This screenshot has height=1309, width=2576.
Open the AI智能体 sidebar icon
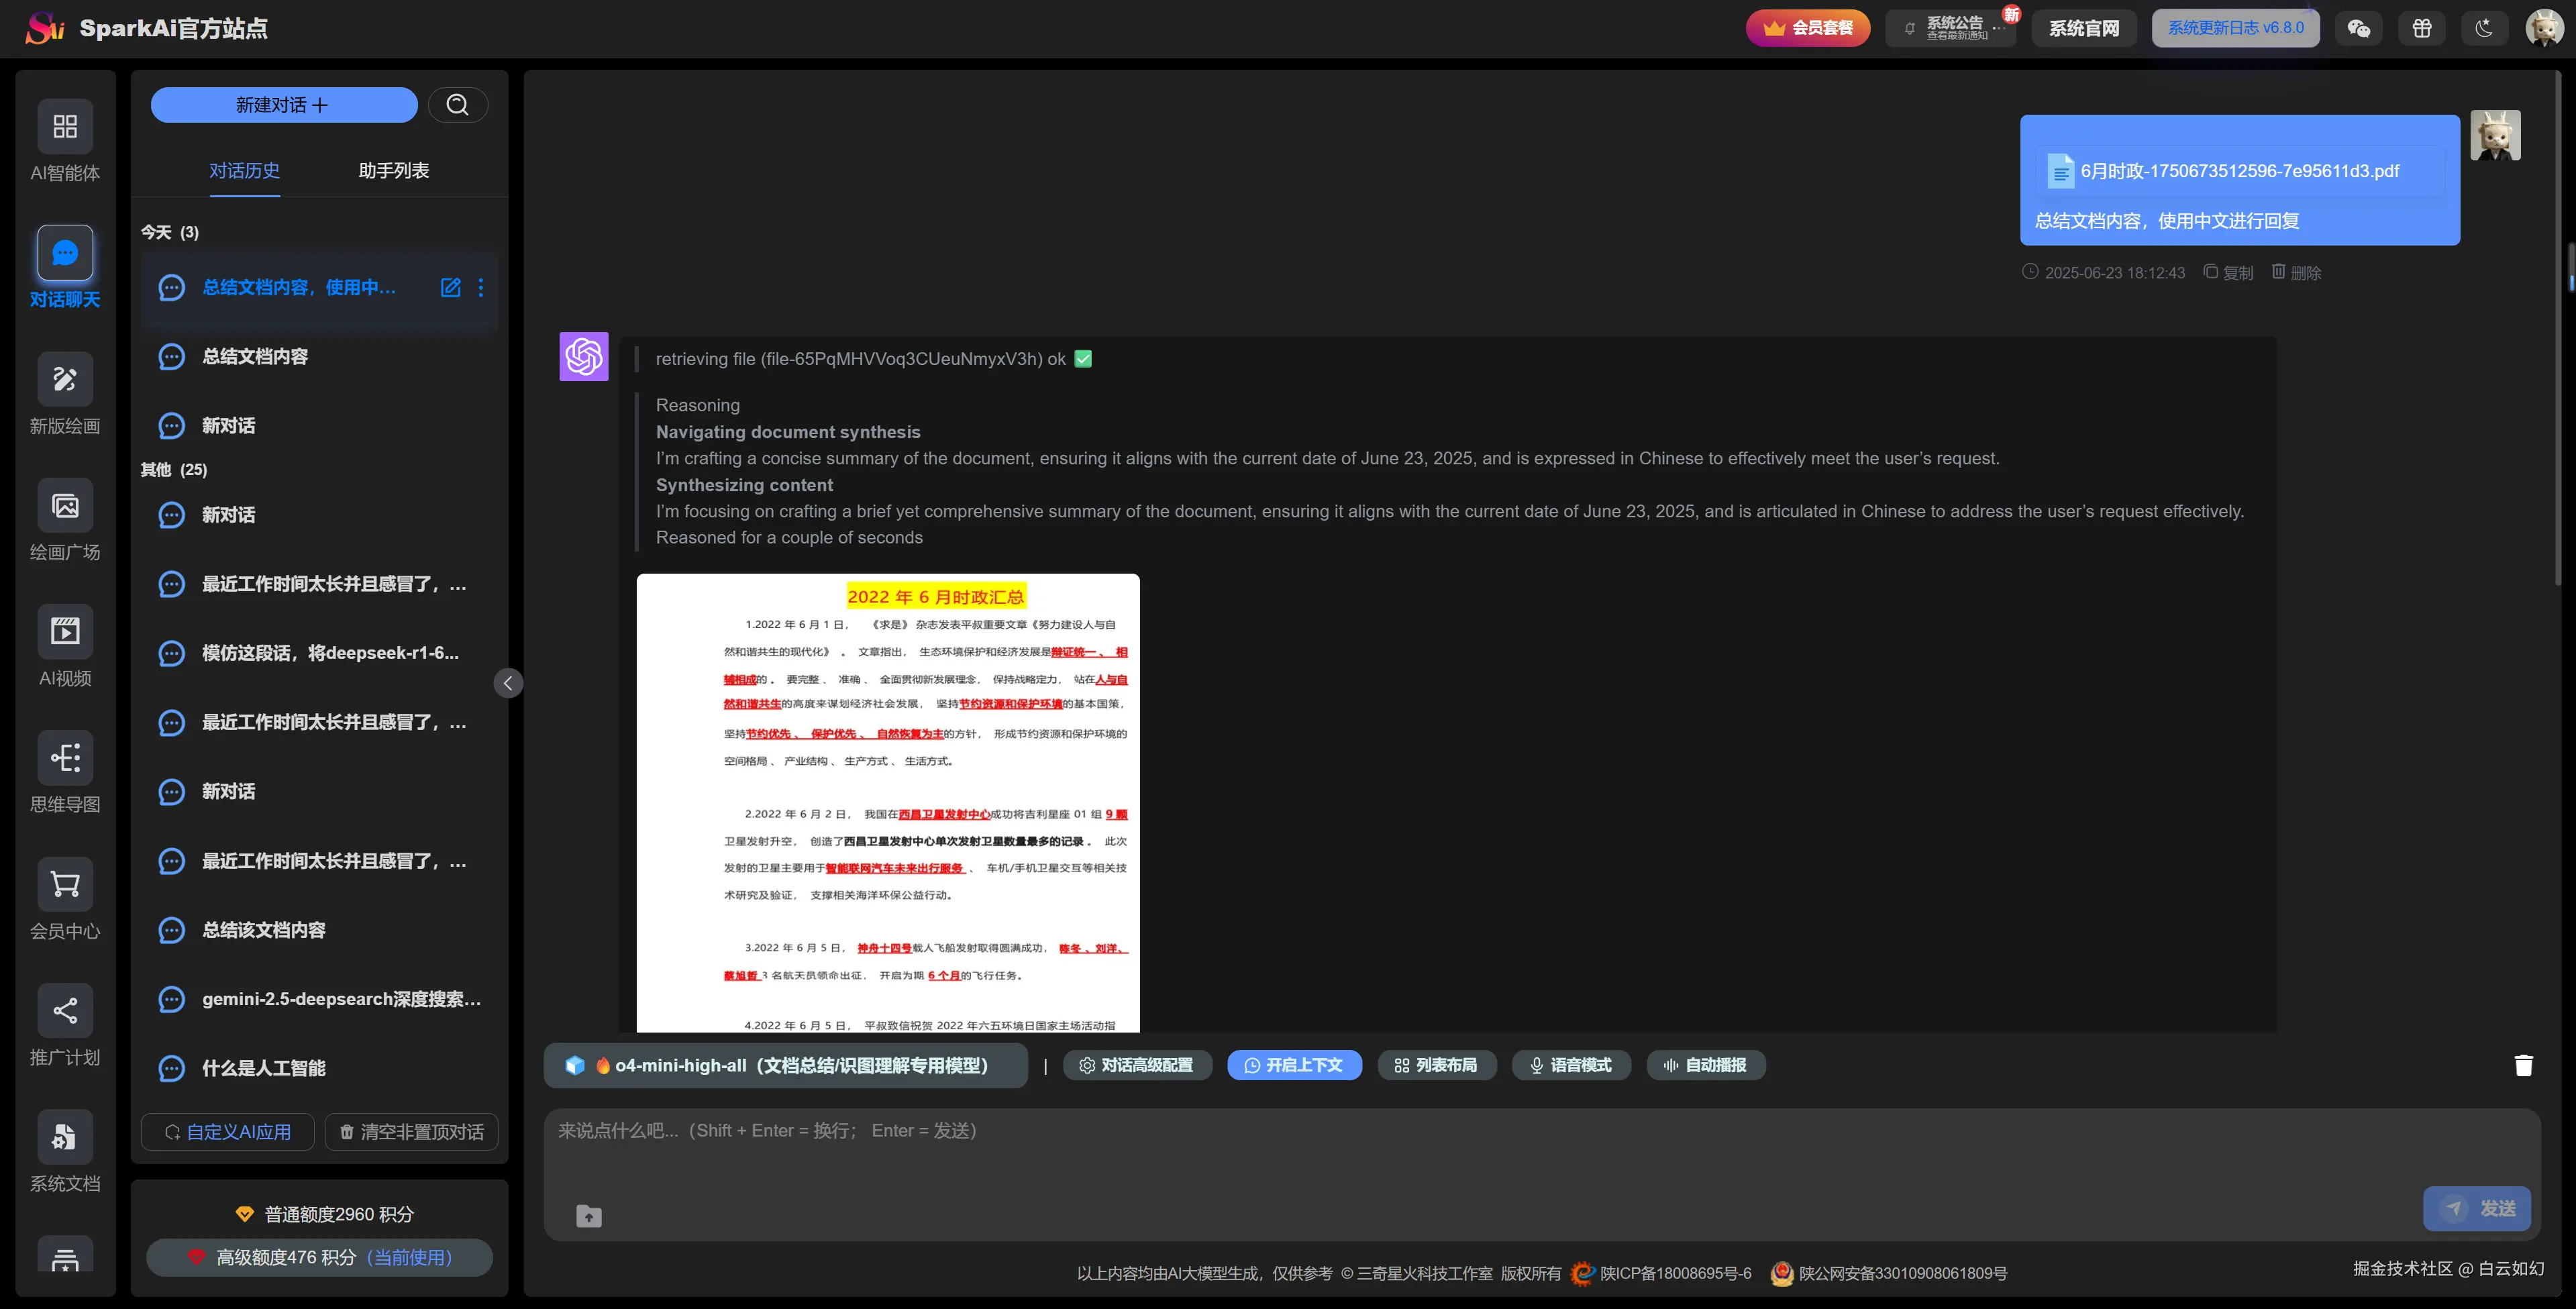[65, 127]
